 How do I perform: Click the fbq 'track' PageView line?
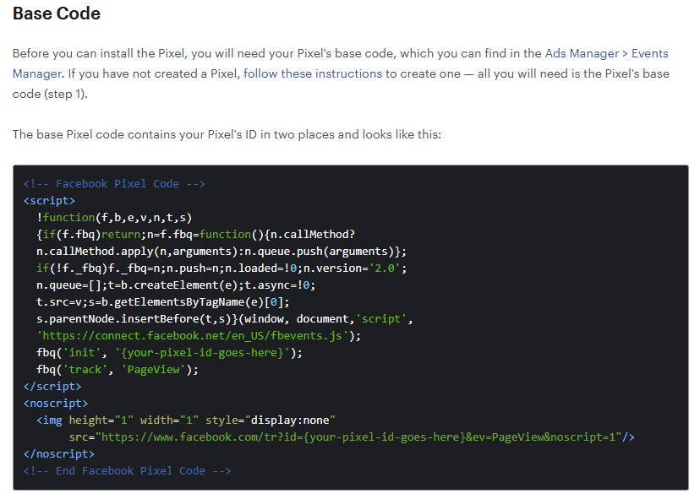[117, 369]
